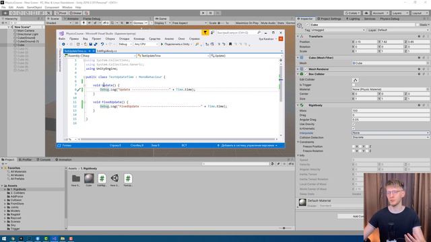Toggle Box Collider enabled checkbox

pos(306,74)
